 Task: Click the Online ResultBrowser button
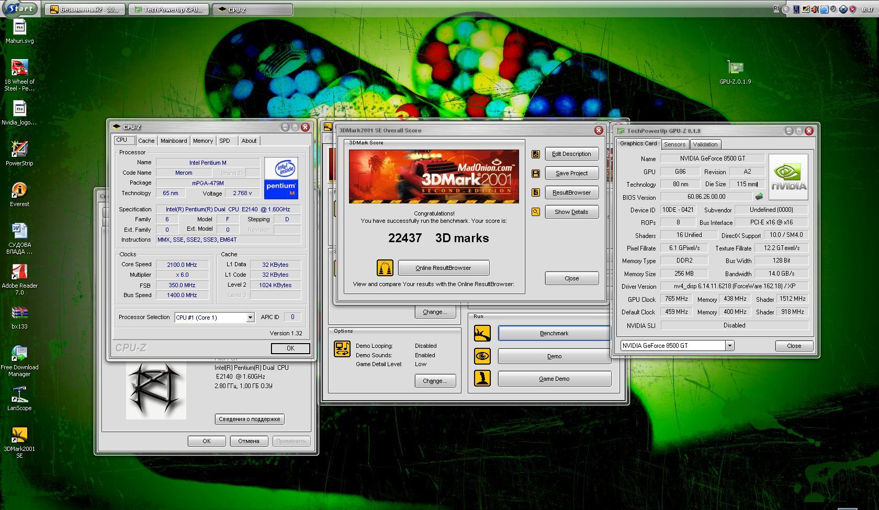pos(444,268)
